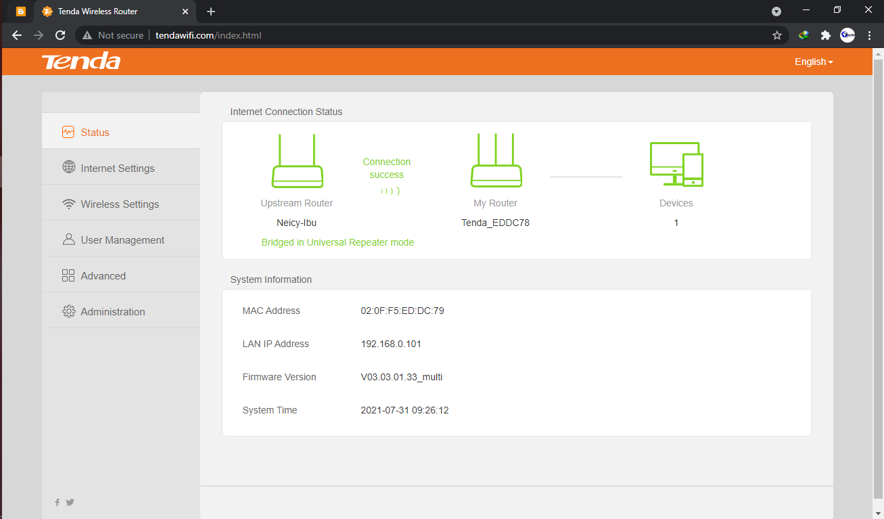Open the Administration menu label
Screen dimensions: 884x519
[113, 312]
